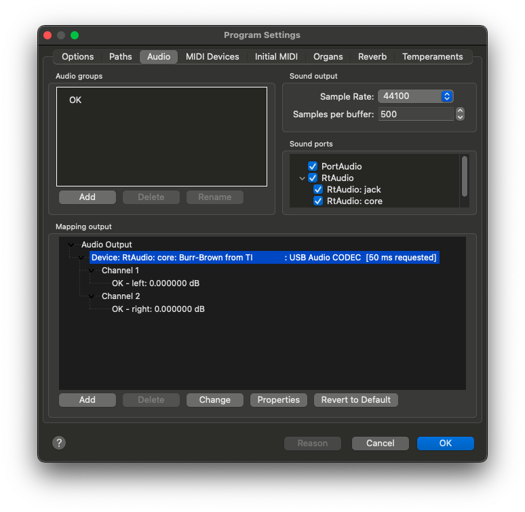
Task: Uncheck RtAudio: jack sound port
Action: (x=318, y=189)
